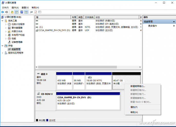Click the toolbar icon with red checkmark
The image size is (176, 127).
[x=35, y=12]
